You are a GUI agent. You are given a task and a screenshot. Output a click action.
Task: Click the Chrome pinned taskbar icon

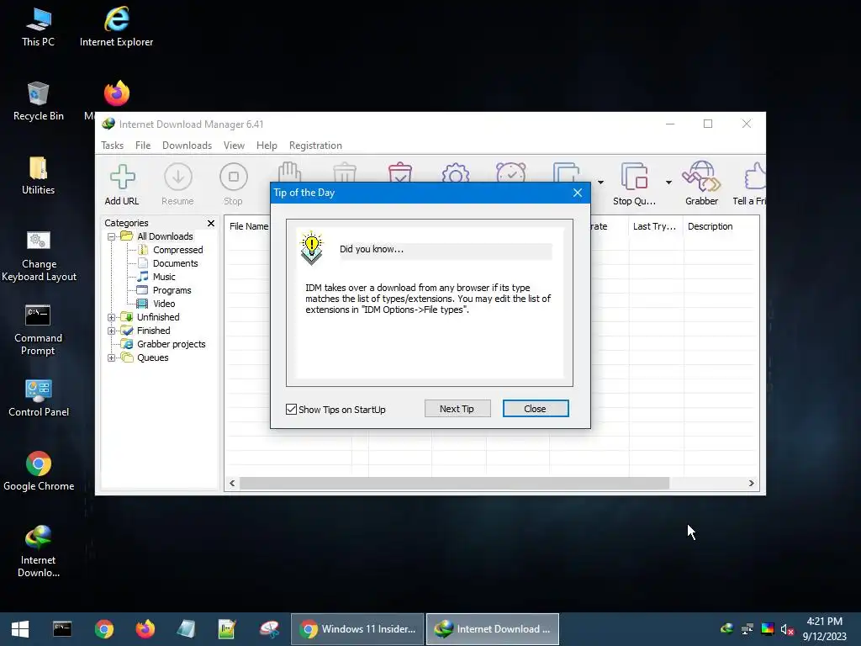(103, 629)
